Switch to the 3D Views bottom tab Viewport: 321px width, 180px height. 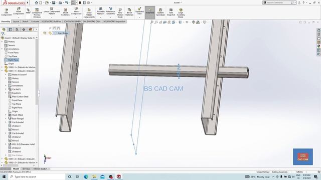pos(26,169)
